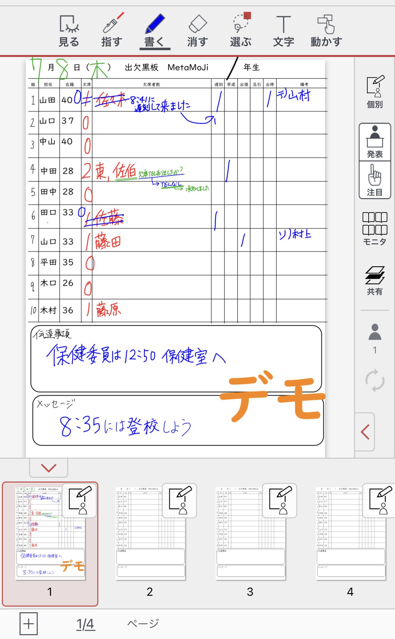Add a new page with plus button

tap(29, 624)
